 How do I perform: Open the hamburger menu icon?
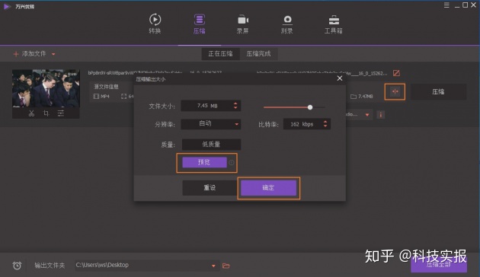pos(446,5)
